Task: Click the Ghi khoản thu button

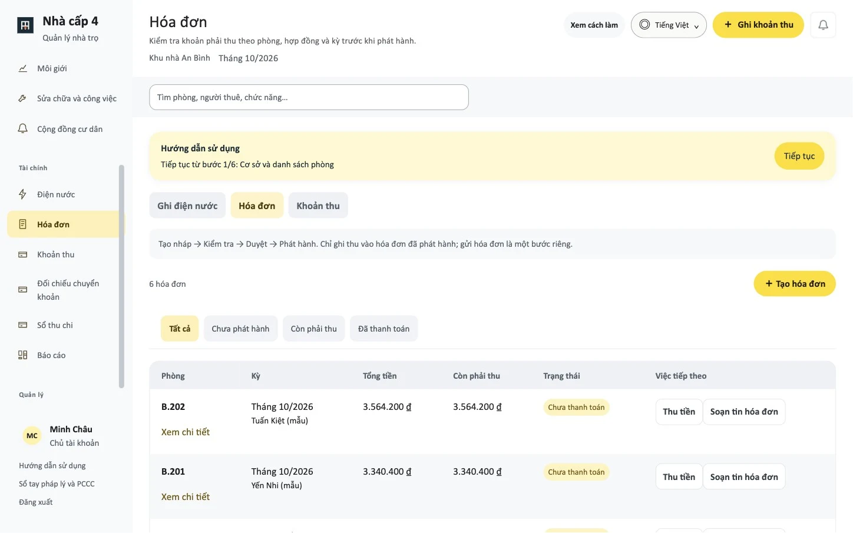Action: coord(758,25)
